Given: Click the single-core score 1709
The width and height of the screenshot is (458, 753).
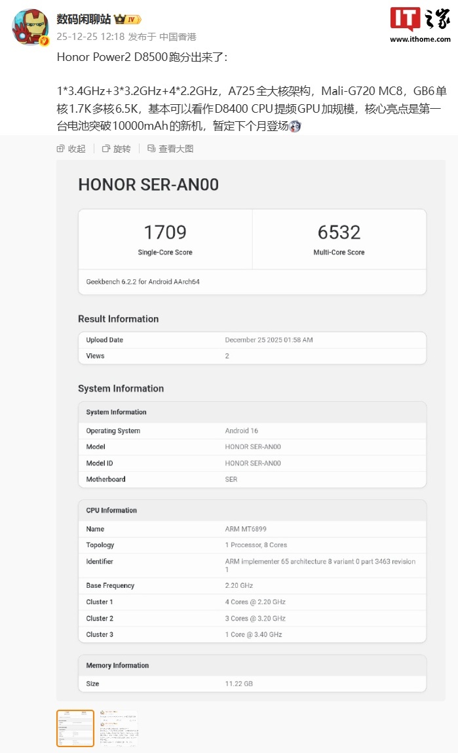Looking at the screenshot, I should point(165,232).
